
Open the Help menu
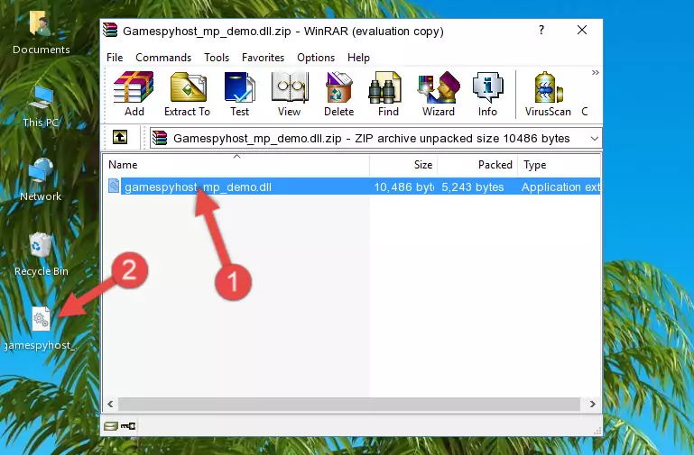[x=358, y=58]
